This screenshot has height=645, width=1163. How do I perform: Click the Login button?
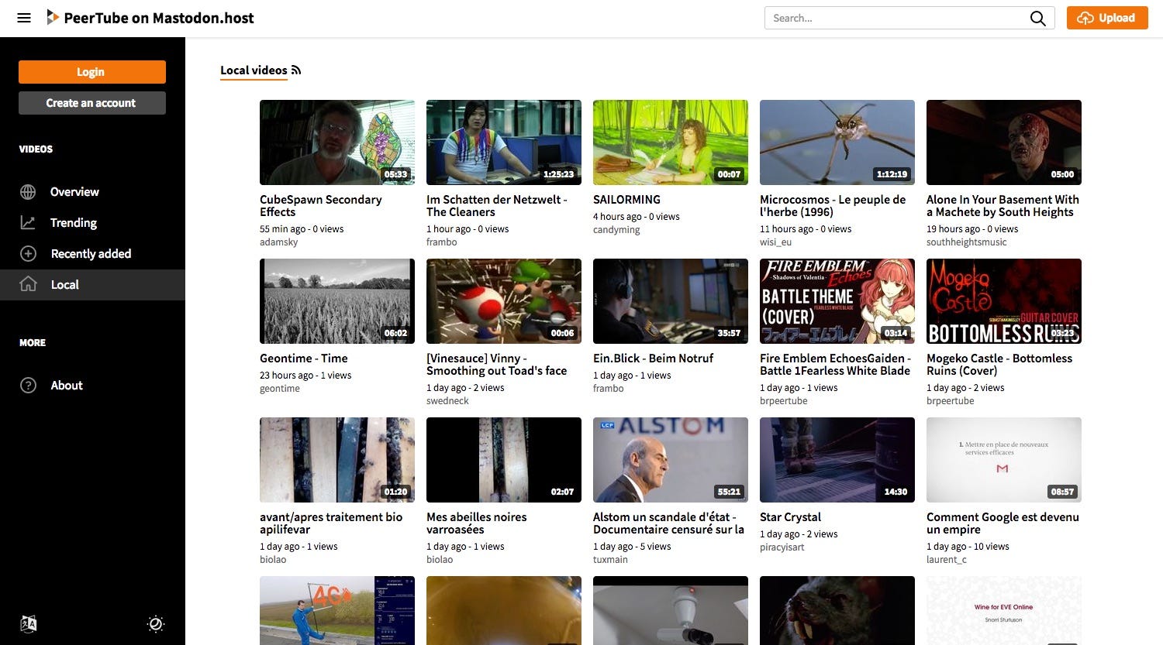click(x=91, y=71)
